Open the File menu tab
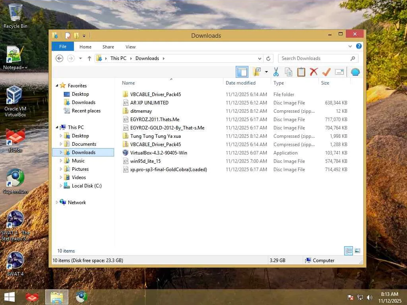This screenshot has height=305, width=407. 63,47
